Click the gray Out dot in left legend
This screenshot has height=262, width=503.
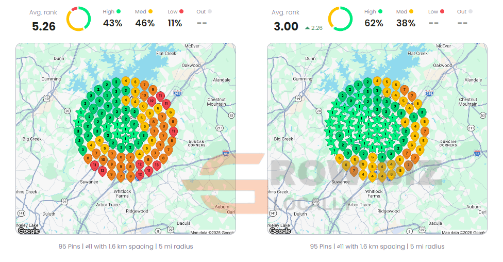pos(210,11)
